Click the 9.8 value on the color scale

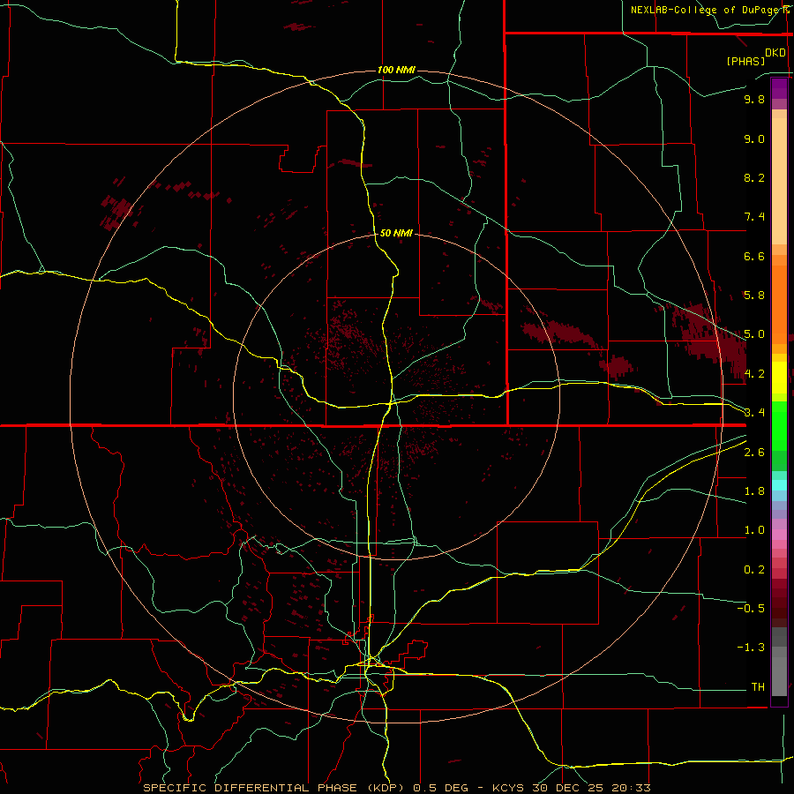(x=754, y=99)
